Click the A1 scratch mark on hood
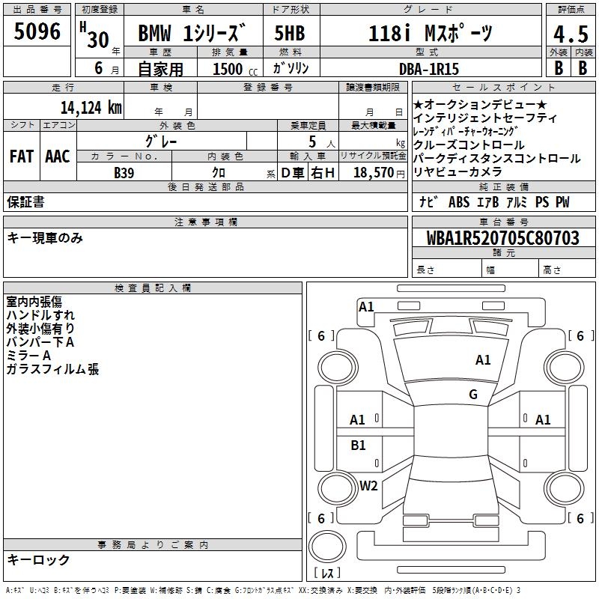The height and width of the screenshot is (599, 599). point(483,359)
